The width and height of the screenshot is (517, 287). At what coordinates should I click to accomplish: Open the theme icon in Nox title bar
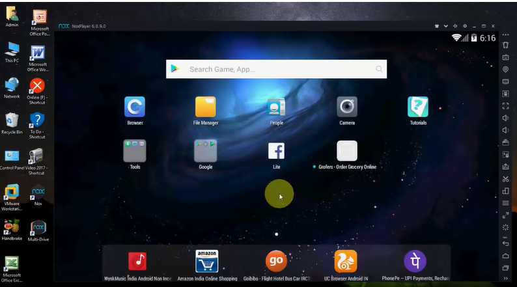[x=436, y=26]
